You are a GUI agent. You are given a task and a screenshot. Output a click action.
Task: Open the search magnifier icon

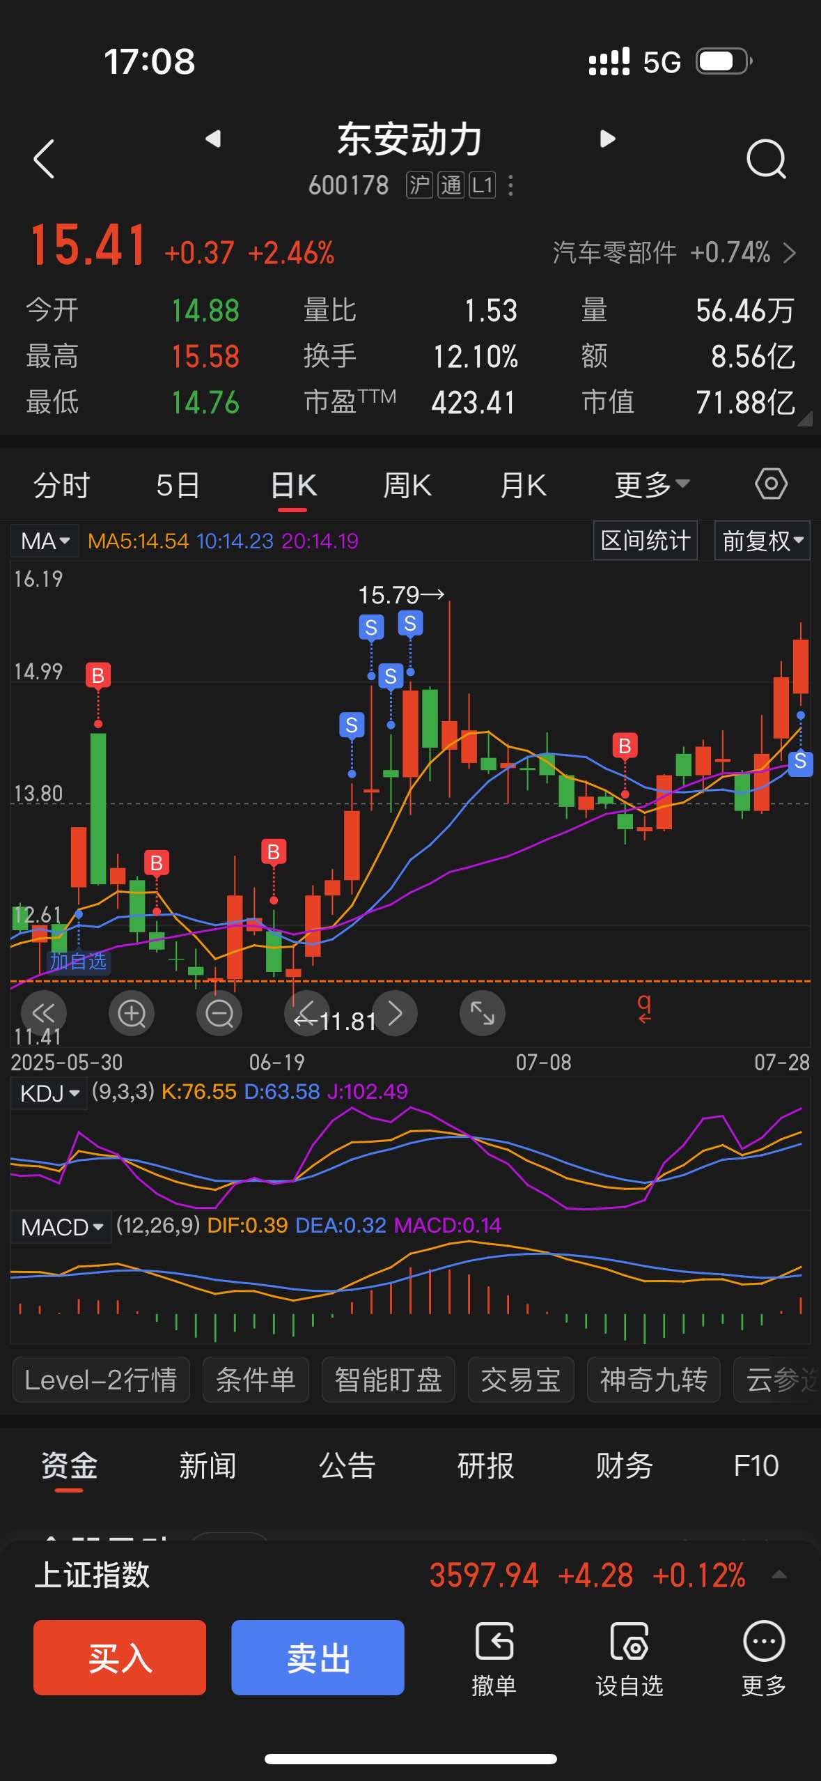coord(766,159)
